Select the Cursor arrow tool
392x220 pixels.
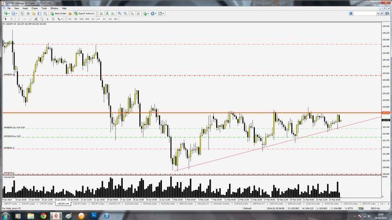(6, 19)
